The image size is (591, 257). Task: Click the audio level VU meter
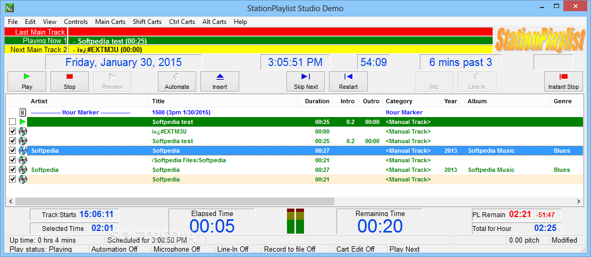[295, 221]
